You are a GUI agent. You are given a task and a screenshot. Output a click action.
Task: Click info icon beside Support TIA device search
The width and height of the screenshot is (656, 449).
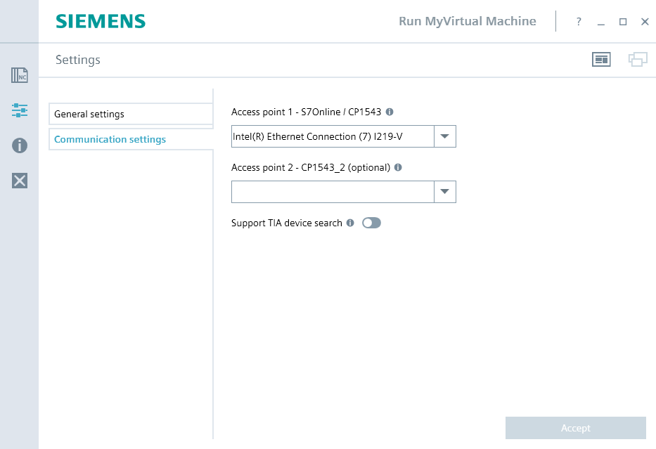pos(350,223)
